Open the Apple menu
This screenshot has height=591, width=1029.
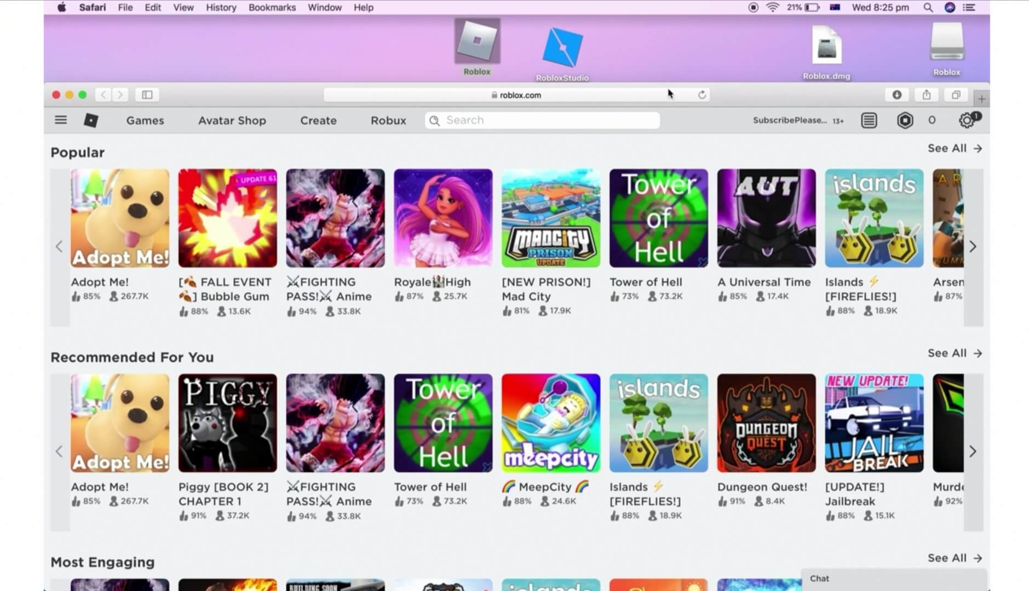pos(62,7)
